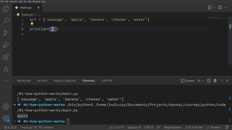Open the Run and Debug view
Viewport: 232px width, 130px height.
click(6, 45)
